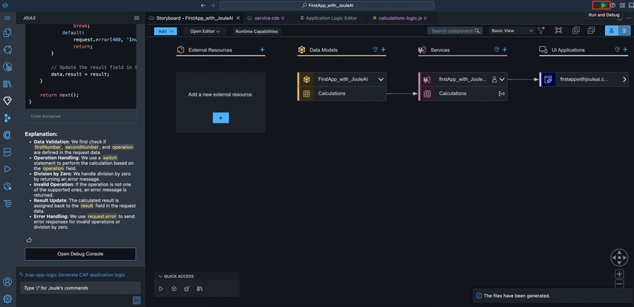Viewport: 634px width, 307px height.
Task: Click the Joule diamond icon in sidebar
Action: pos(7,101)
